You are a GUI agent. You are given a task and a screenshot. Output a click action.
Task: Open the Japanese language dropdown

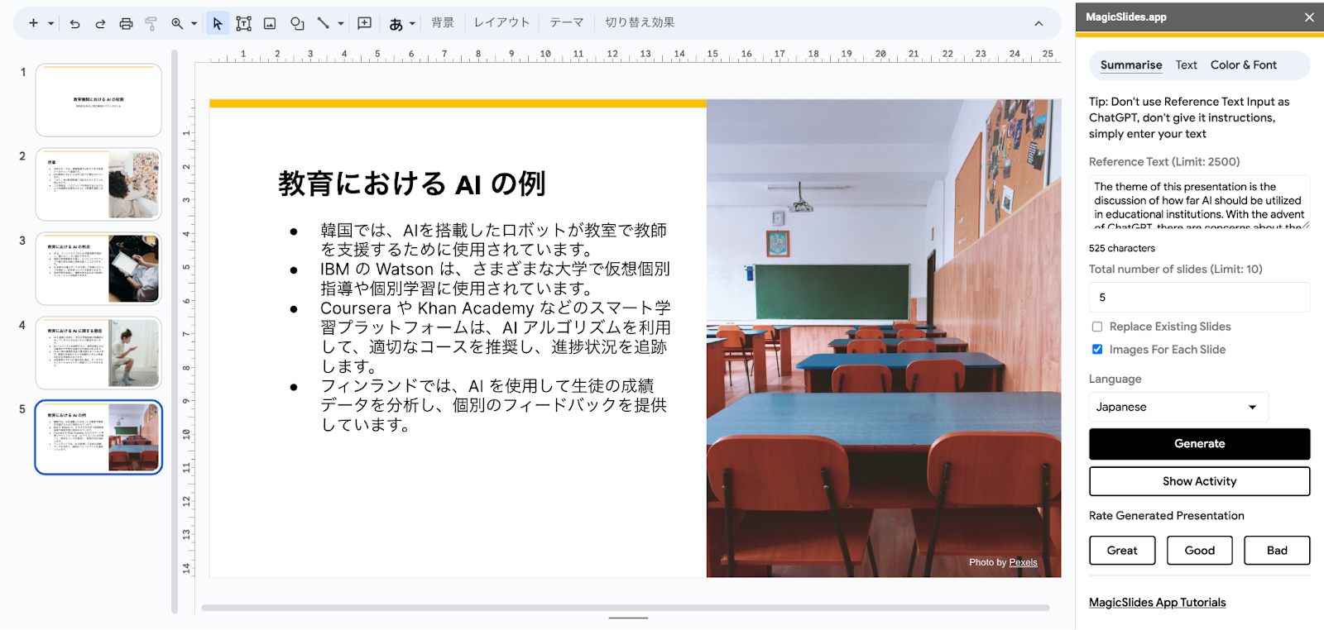(1178, 408)
